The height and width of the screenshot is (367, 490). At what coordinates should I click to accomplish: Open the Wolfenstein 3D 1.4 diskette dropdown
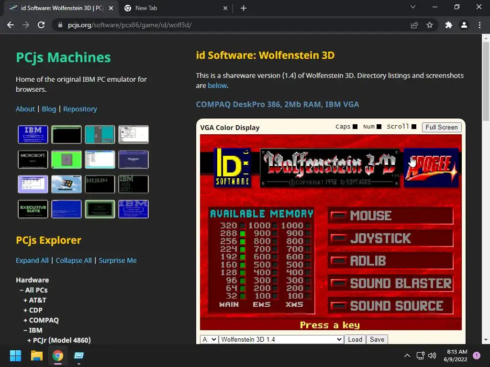(281, 339)
